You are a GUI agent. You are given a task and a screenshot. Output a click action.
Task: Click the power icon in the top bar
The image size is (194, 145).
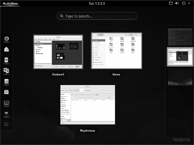pyautogui.click(x=184, y=3)
